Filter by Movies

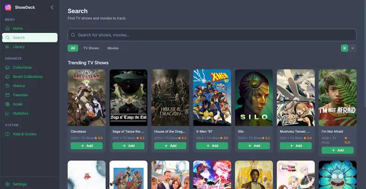pyautogui.click(x=113, y=48)
